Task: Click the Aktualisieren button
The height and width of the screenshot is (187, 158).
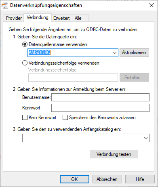Action: coord(134,53)
